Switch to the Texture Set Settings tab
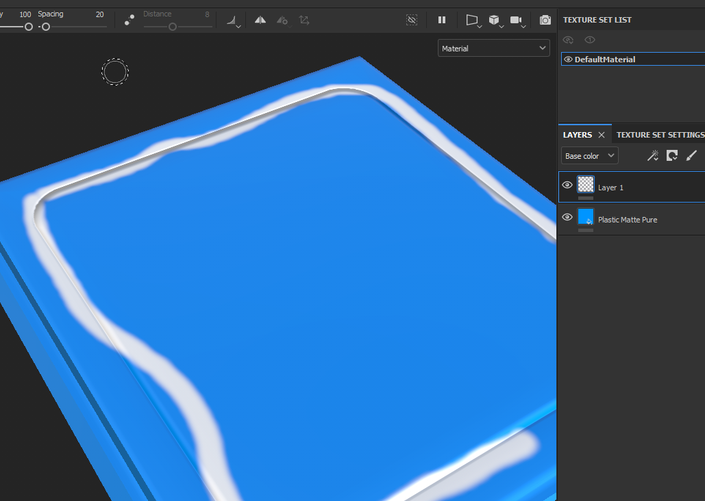 tap(659, 135)
